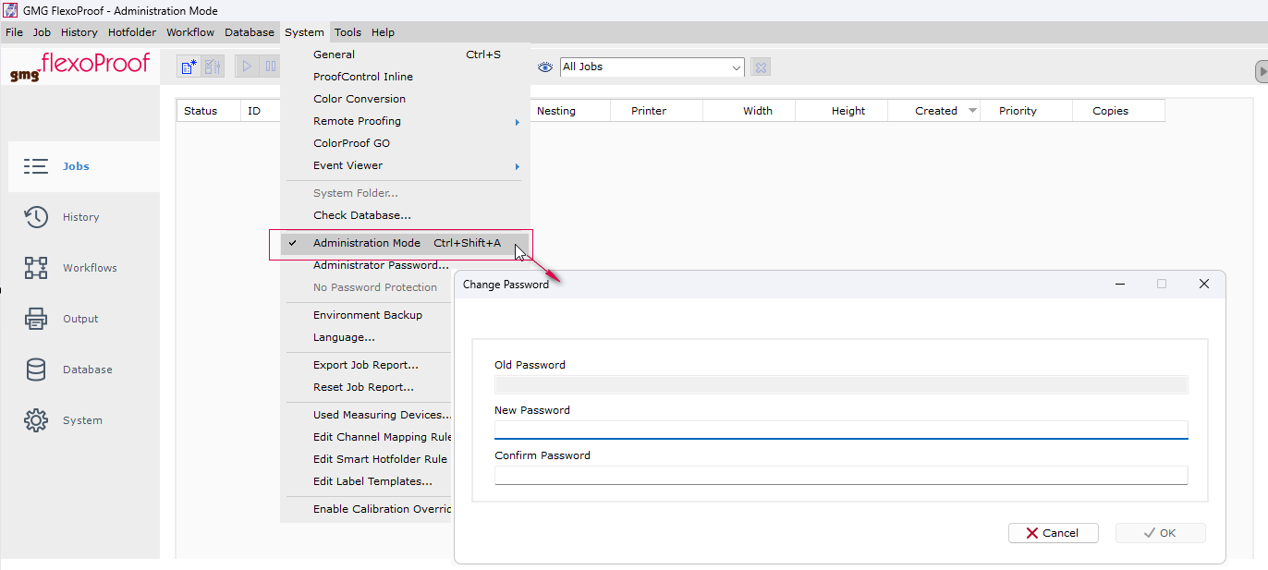The image size is (1268, 570).
Task: Open the Database section in the sidebar
Action: click(x=84, y=370)
